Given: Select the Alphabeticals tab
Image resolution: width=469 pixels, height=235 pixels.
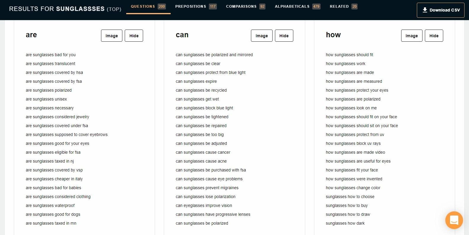Looking at the screenshot, I should click(x=297, y=7).
